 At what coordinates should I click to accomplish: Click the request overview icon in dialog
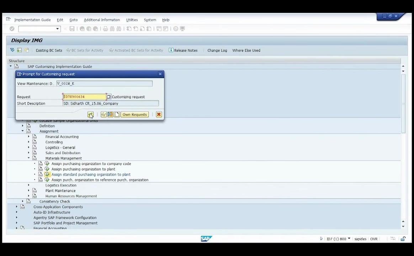coord(110,114)
